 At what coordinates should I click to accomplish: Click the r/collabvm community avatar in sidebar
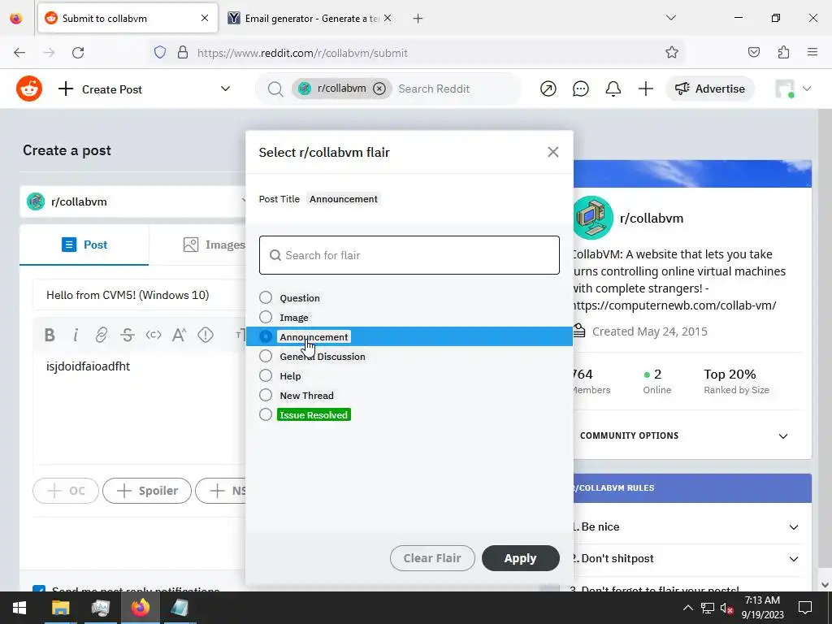593,218
